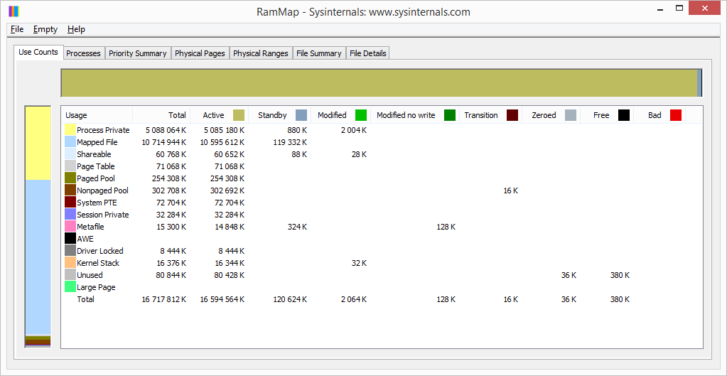Click the Unused 380 K free value
727x376 pixels.
point(620,275)
